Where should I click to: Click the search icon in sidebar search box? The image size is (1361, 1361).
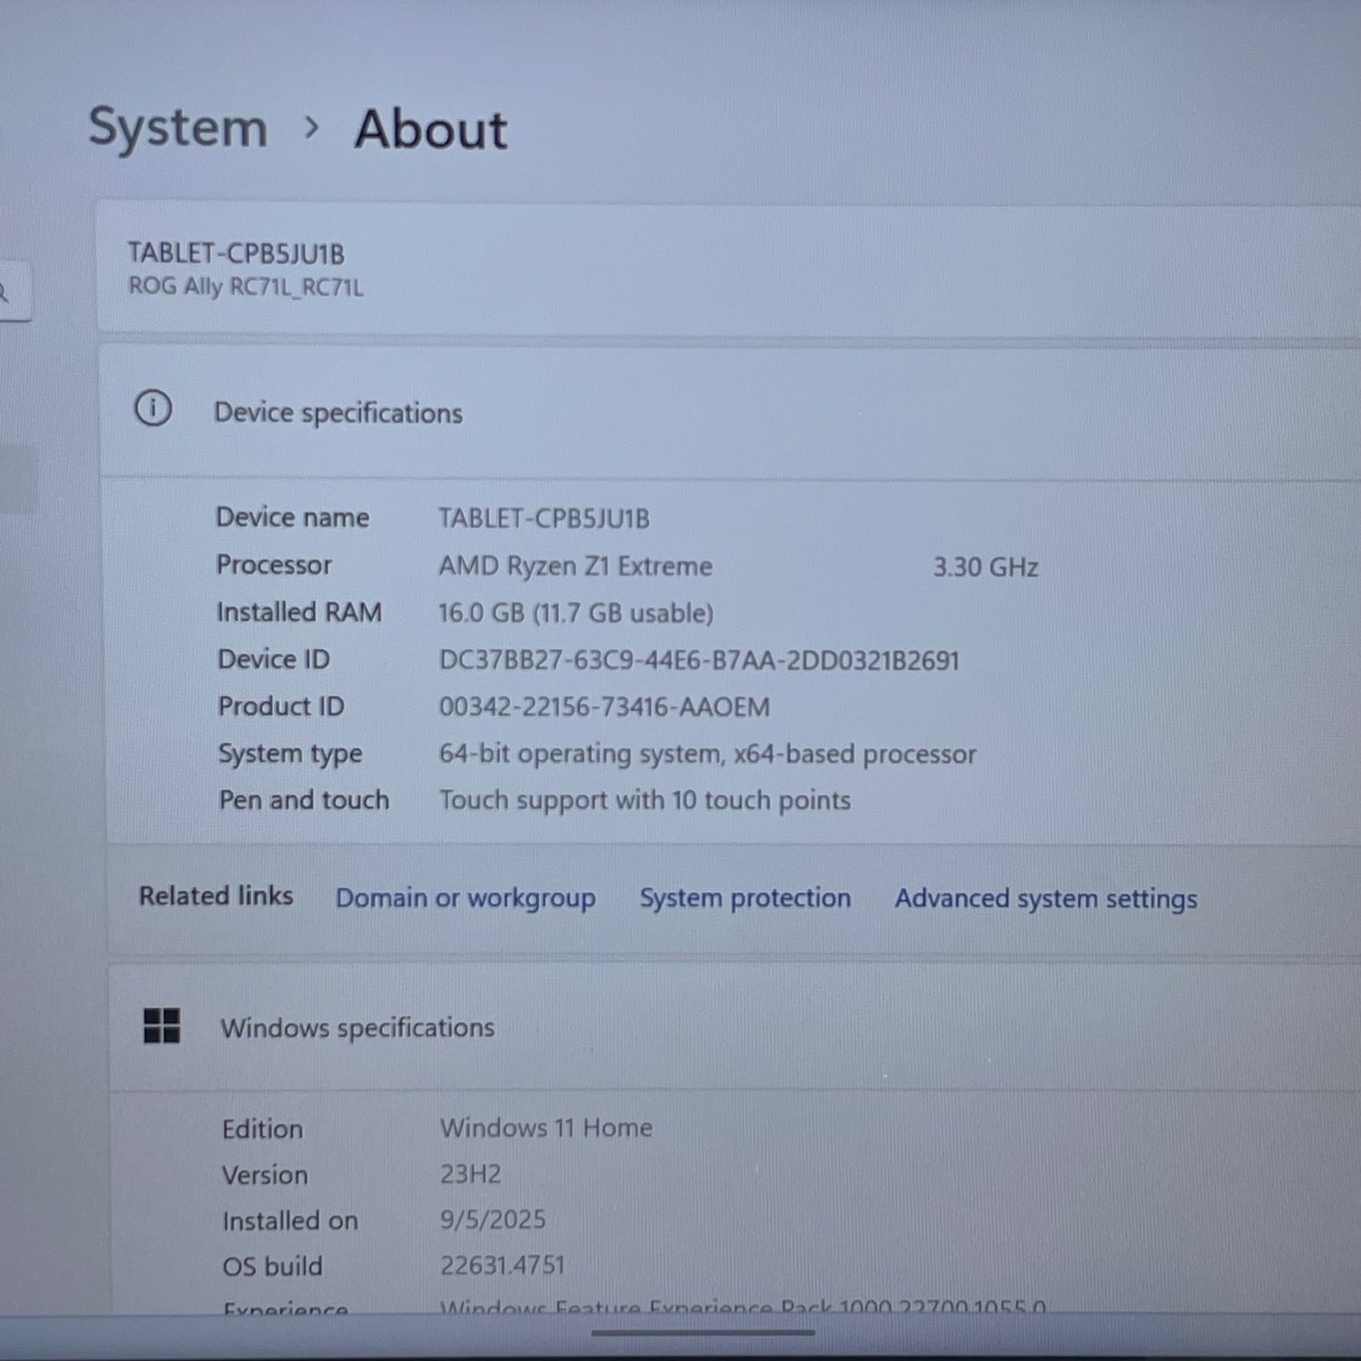click(x=5, y=292)
